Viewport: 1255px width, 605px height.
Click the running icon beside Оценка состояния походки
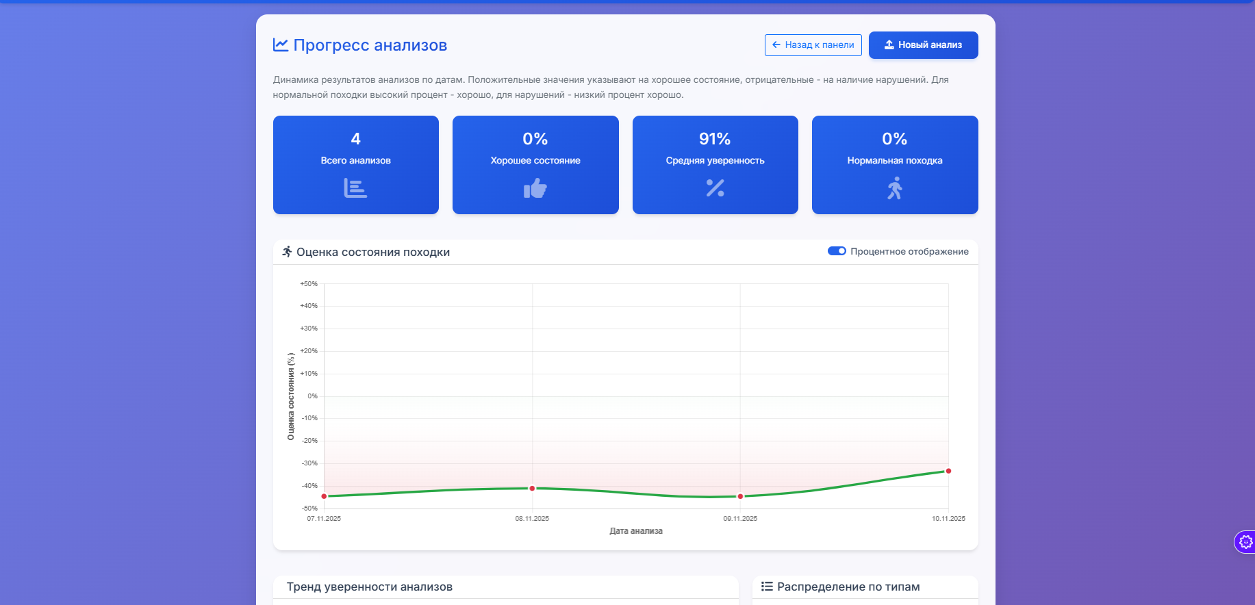tap(287, 252)
